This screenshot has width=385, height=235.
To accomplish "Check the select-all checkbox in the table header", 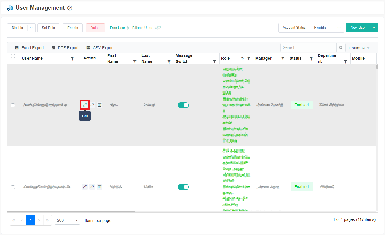I will [13, 56].
